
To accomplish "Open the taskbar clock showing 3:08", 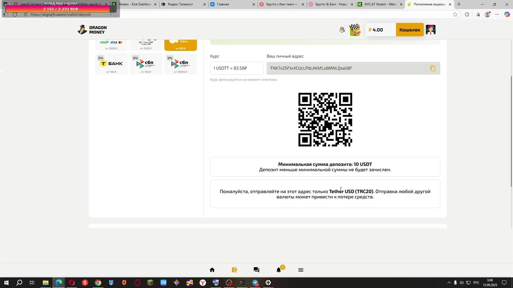I will (x=490, y=283).
